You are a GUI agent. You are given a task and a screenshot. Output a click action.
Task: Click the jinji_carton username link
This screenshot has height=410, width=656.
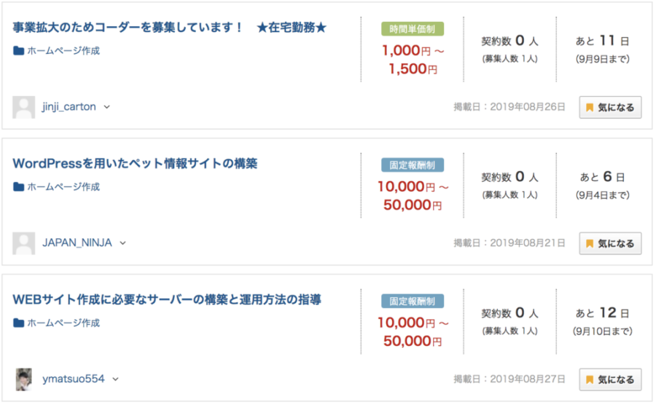[x=69, y=107]
